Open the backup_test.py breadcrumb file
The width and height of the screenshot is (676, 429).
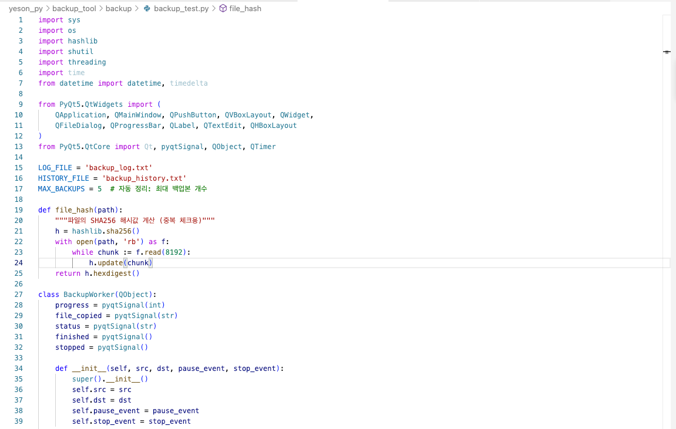click(x=181, y=9)
